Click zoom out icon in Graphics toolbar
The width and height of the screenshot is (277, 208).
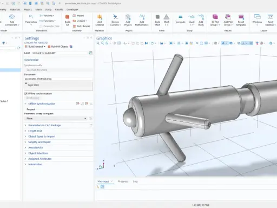pyautogui.click(x=102, y=43)
